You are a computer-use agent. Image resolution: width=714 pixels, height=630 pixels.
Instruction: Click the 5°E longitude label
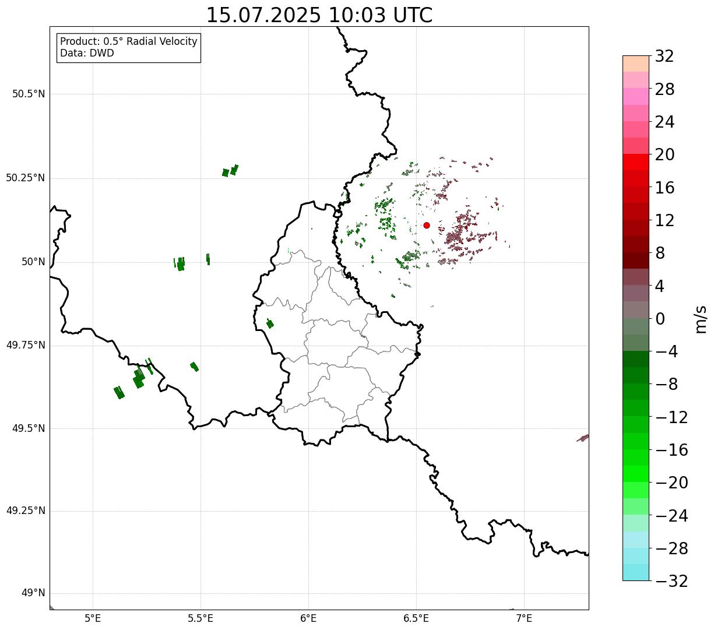tap(93, 618)
